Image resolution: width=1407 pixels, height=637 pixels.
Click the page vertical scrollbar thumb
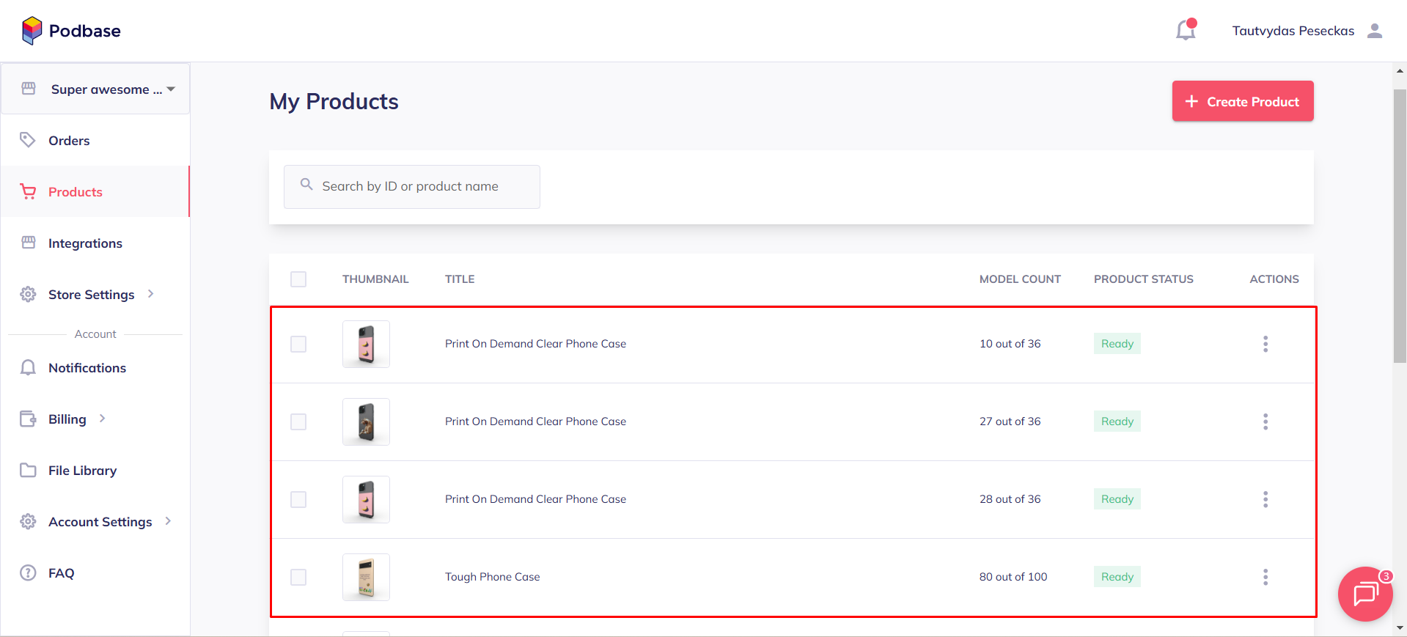[1400, 226]
